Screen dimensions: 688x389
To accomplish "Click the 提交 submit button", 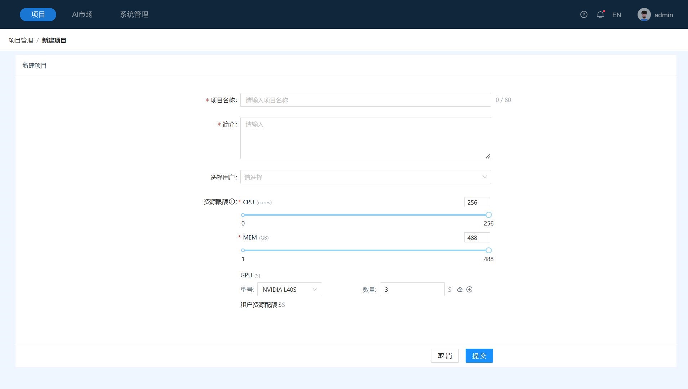I will click(479, 356).
